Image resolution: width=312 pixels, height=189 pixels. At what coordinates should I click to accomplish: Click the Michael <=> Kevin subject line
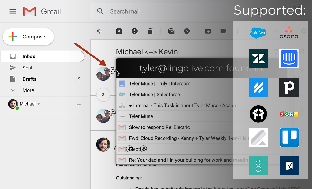147,52
